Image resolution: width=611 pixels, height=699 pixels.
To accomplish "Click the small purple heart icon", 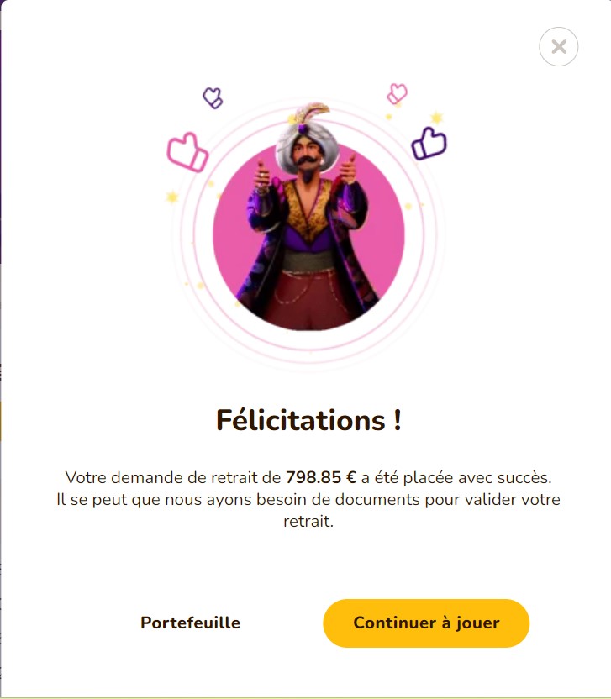I will click(x=213, y=97).
